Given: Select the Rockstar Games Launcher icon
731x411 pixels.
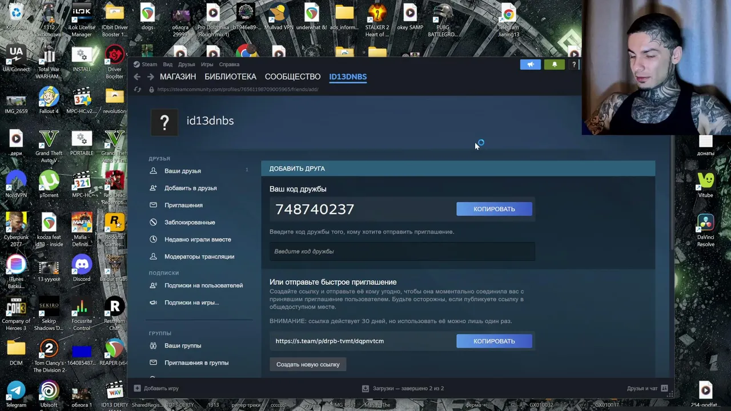Looking at the screenshot, I should click(x=114, y=230).
